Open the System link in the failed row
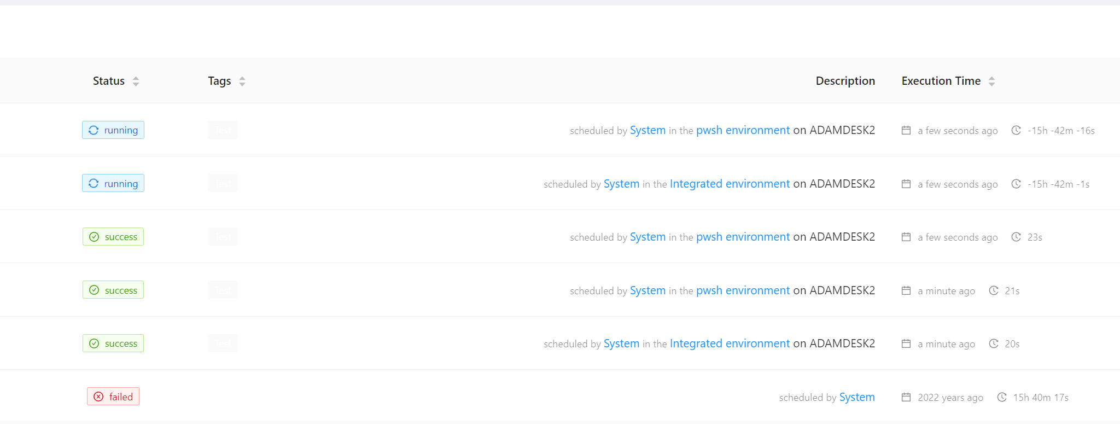Viewport: 1120px width, 437px height. coord(857,397)
